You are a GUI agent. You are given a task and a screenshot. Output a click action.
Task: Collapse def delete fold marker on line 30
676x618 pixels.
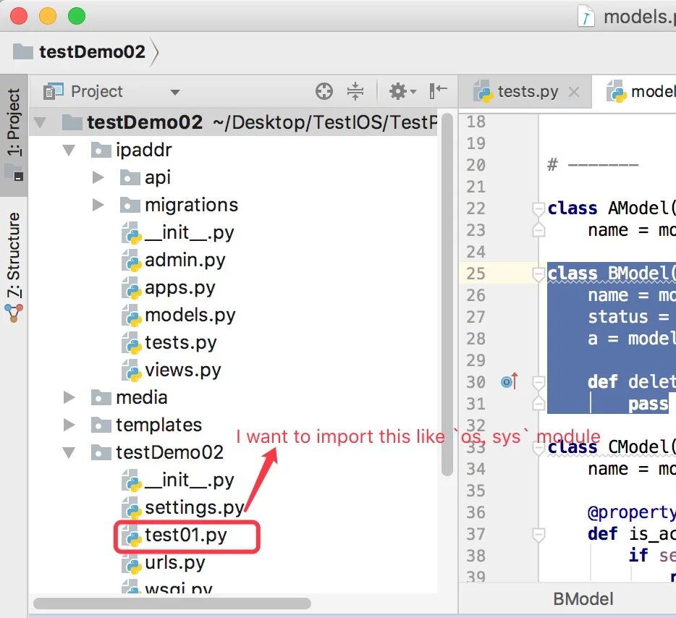click(538, 382)
